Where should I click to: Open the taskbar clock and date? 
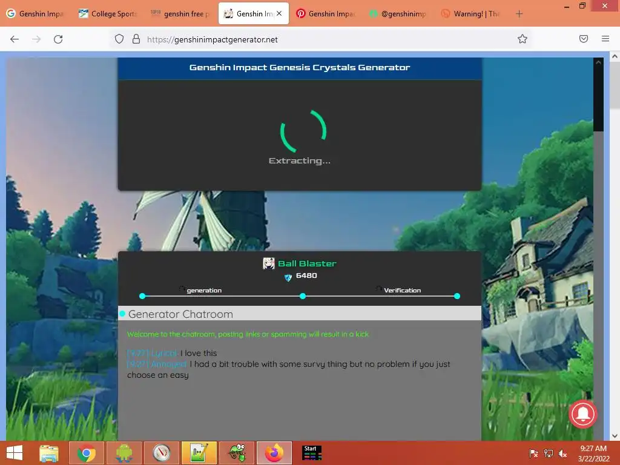click(593, 453)
